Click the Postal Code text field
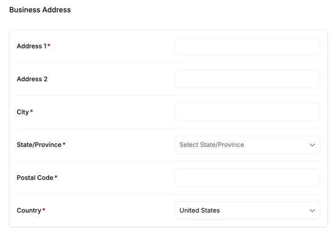335x234 pixels. [x=248, y=177]
